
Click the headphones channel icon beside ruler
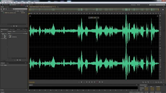(x=160, y=13)
